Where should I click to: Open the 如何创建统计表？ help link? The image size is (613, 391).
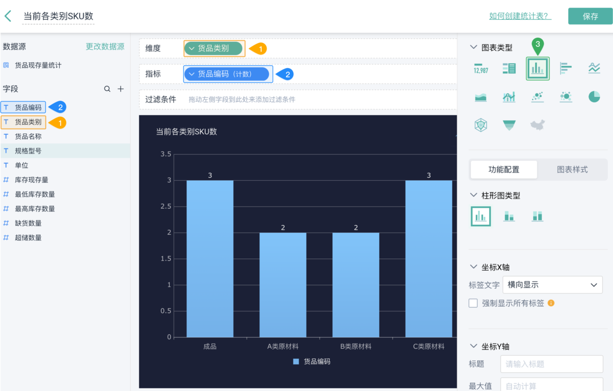click(520, 16)
